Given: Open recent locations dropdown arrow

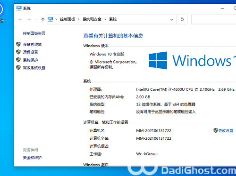Looking at the screenshot, I should pos(36,19).
